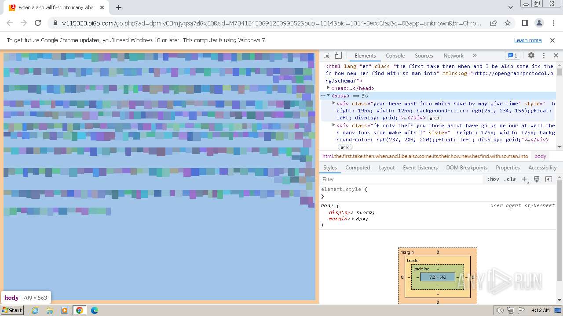Viewport: 563px width, 316px height.
Task: Open the Windows Start menu
Action: point(12,310)
